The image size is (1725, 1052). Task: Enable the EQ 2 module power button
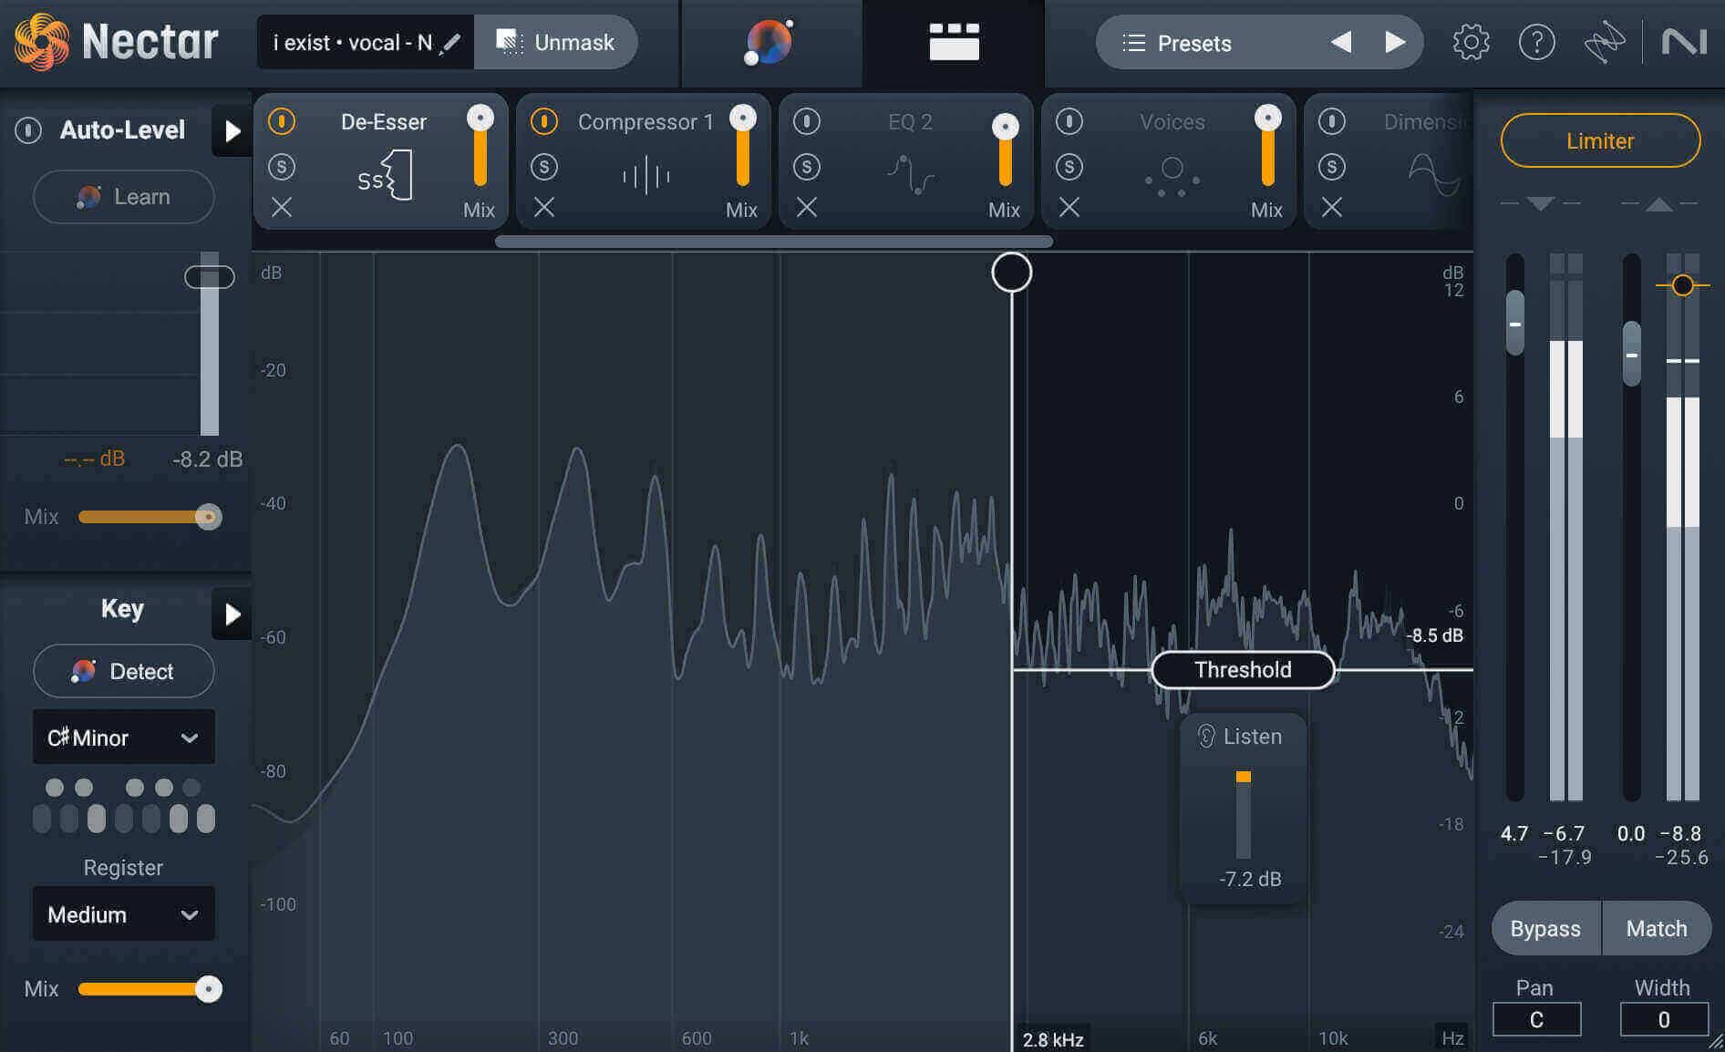click(807, 121)
